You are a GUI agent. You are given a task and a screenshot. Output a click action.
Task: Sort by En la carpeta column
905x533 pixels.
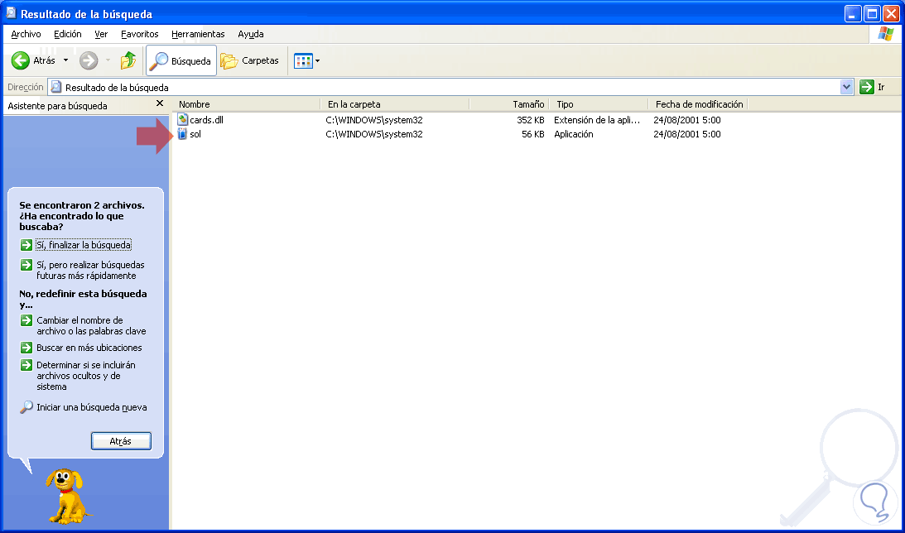click(x=395, y=104)
